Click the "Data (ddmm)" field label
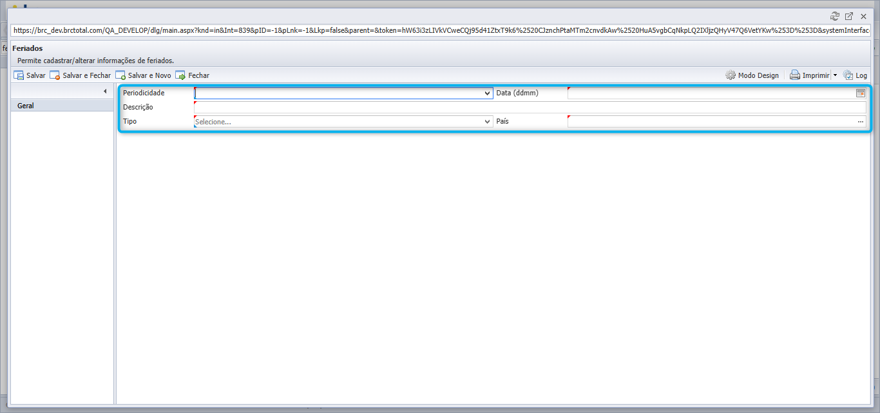The width and height of the screenshot is (880, 413). [x=517, y=93]
